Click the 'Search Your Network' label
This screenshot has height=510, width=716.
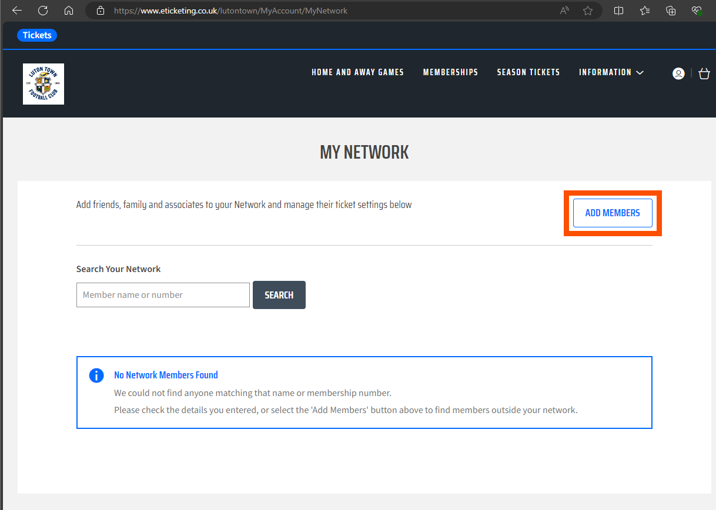tap(118, 269)
